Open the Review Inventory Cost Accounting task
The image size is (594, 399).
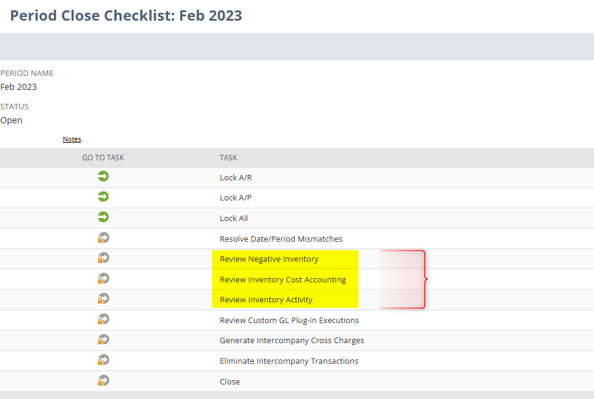point(283,279)
